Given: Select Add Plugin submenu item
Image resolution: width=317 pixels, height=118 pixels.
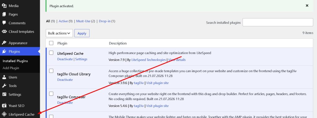Looking at the screenshot, I should (x=11, y=68).
